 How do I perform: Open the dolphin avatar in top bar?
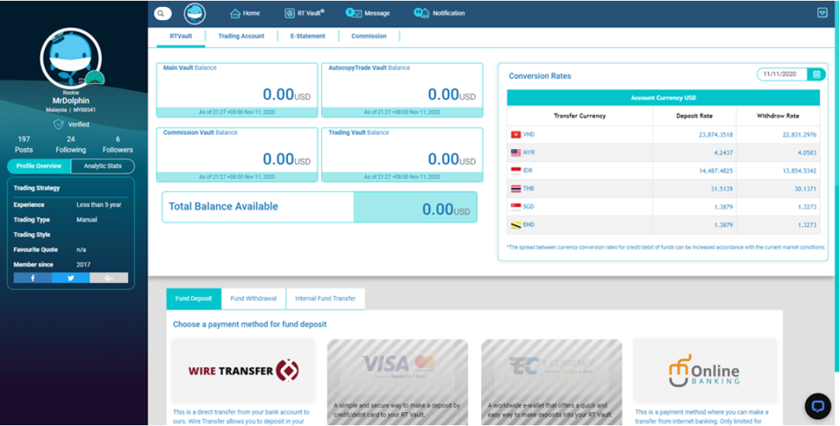click(x=195, y=13)
